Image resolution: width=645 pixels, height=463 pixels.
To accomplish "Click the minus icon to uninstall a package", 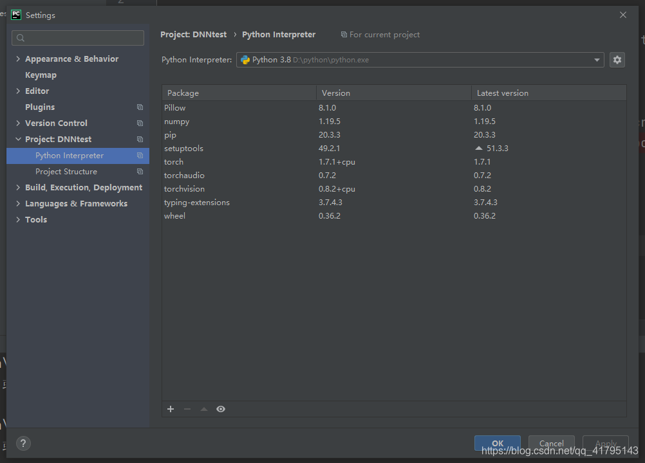I will coord(187,409).
